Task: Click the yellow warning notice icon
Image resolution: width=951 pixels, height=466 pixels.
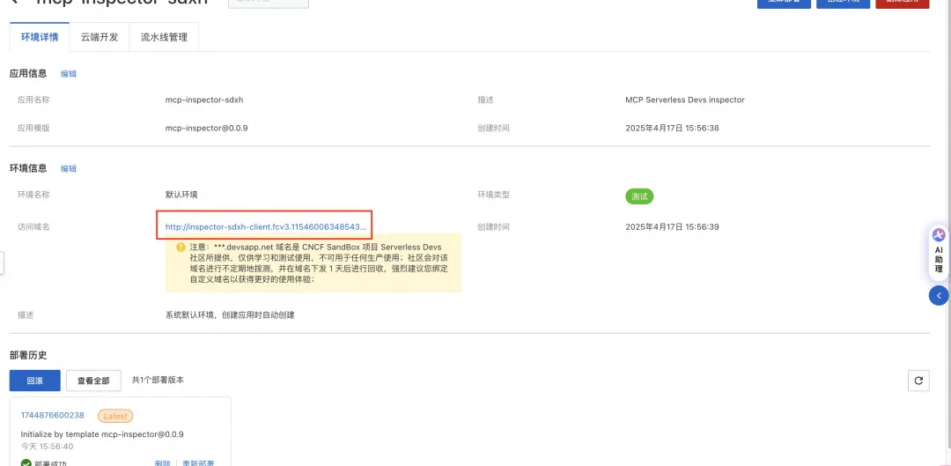Action: coord(181,248)
